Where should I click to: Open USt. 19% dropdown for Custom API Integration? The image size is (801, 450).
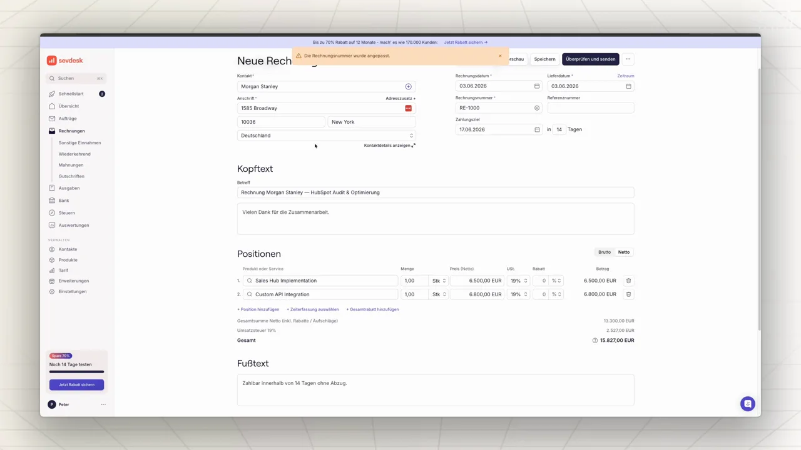point(518,294)
